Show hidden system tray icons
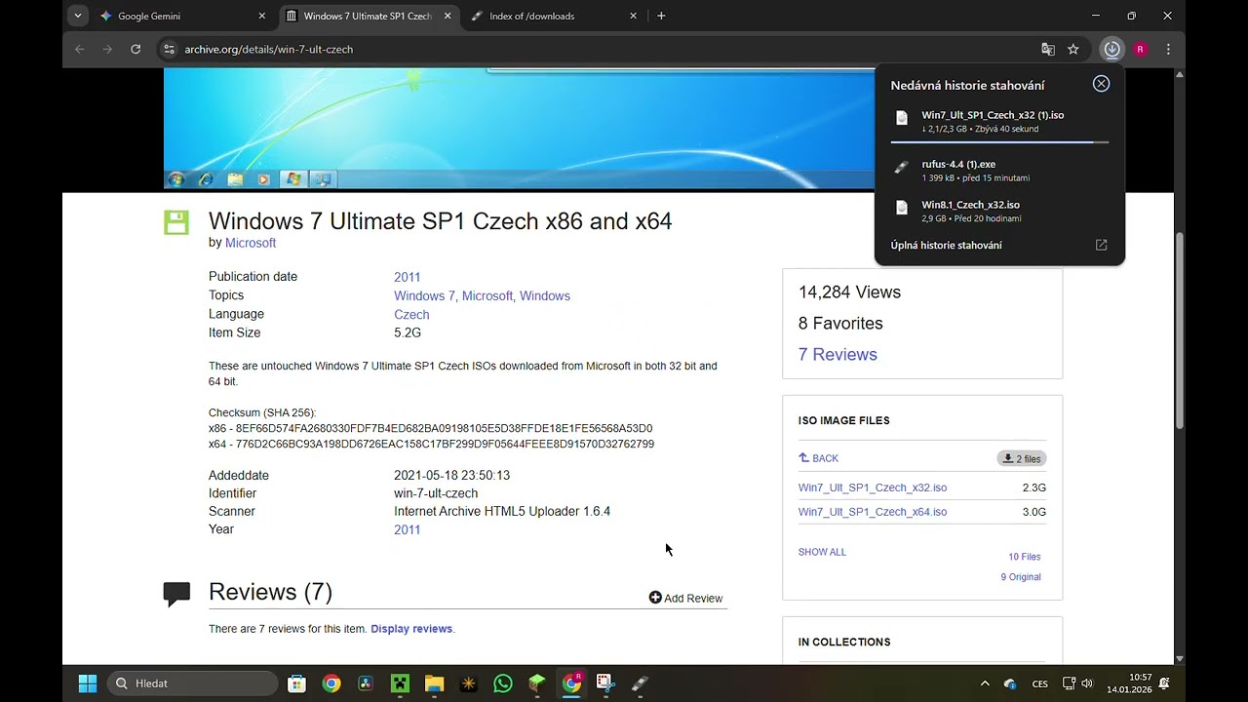The image size is (1248, 702). [x=985, y=683]
